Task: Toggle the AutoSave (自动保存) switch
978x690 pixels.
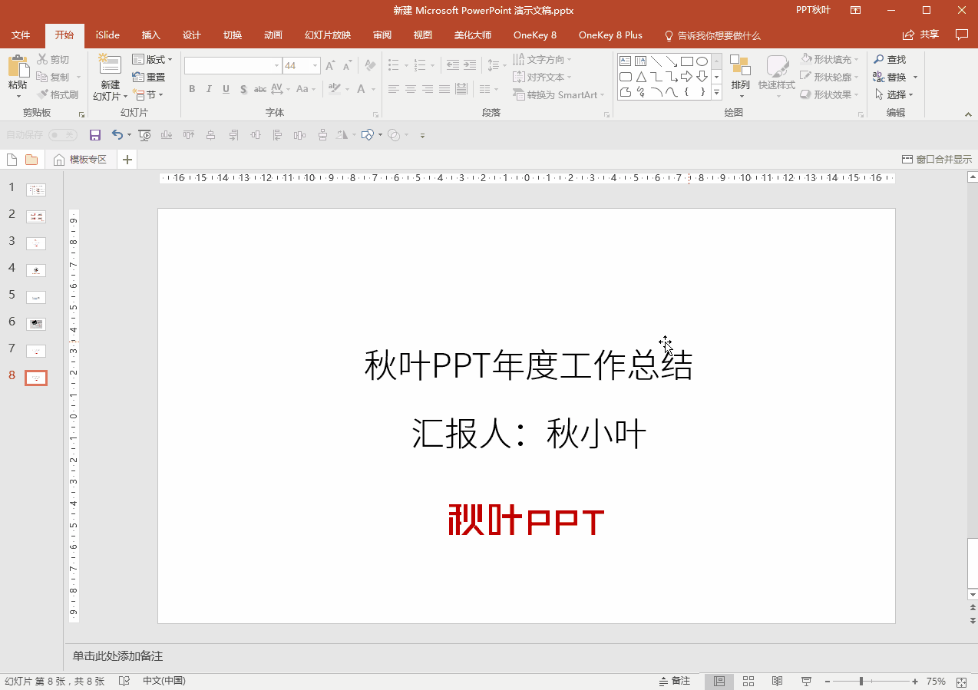Action: point(63,135)
